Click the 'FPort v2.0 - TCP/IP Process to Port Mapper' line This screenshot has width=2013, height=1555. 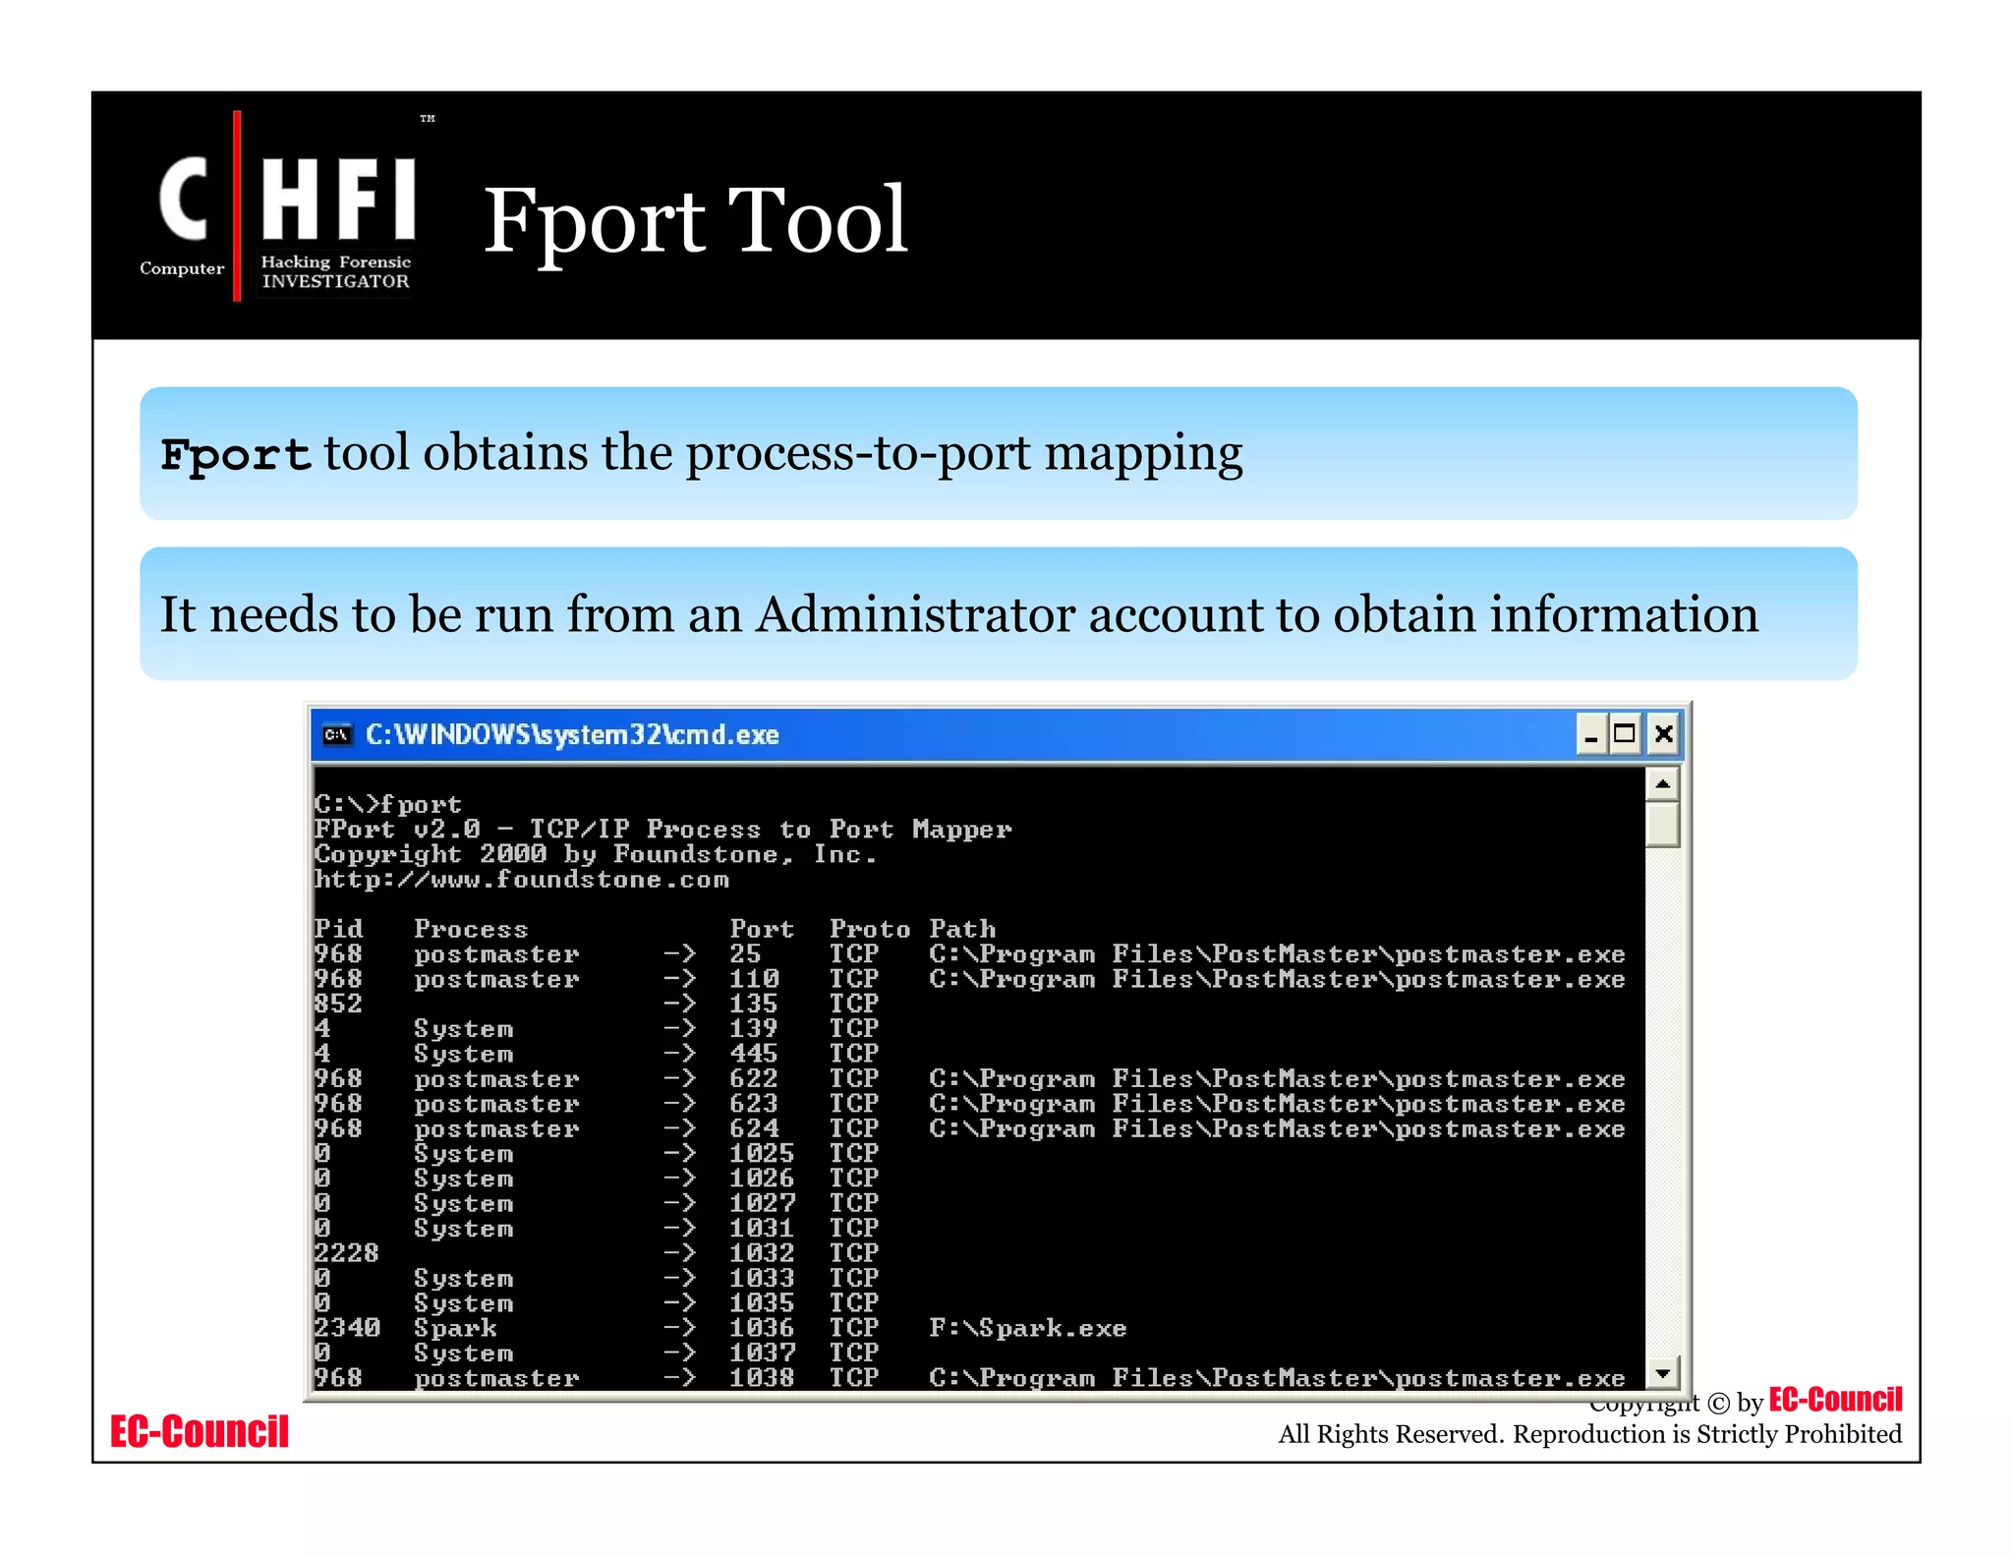tap(662, 830)
